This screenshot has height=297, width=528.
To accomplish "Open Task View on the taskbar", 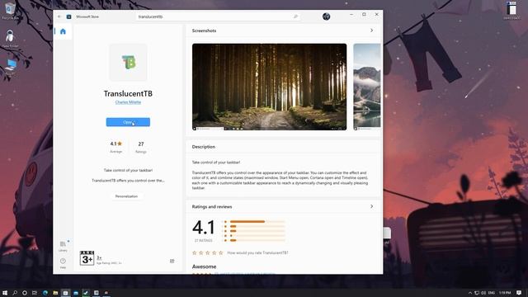I will pos(35,293).
